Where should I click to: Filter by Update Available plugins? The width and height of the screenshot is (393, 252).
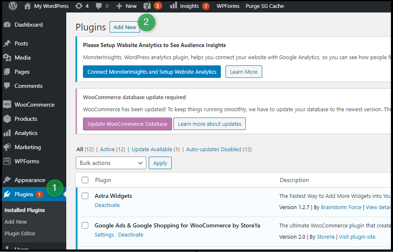coord(152,149)
